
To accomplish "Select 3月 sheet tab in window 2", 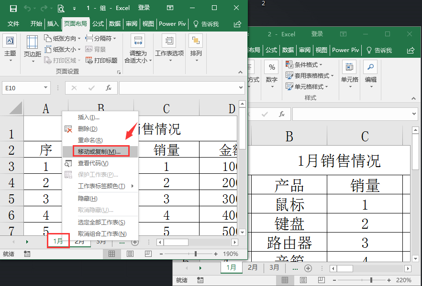I will (274, 267).
